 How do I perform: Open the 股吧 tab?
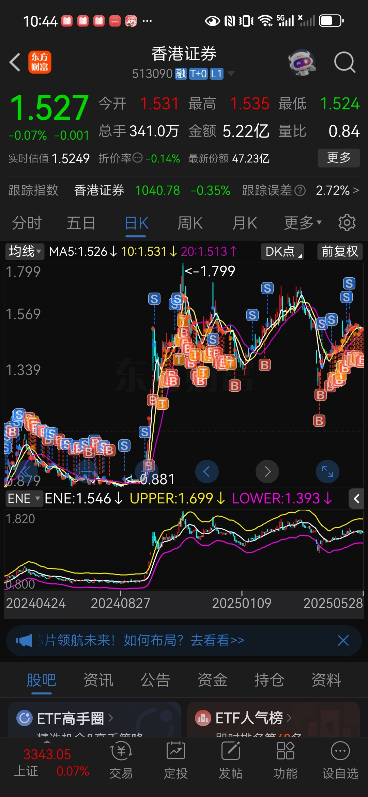[x=42, y=680]
